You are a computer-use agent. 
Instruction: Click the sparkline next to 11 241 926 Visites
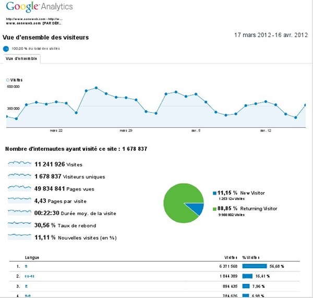click(19, 164)
